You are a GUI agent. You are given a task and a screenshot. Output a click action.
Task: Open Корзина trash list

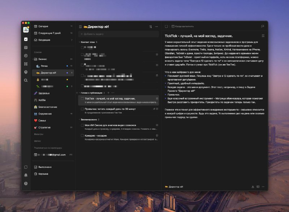pyautogui.click(x=53, y=174)
